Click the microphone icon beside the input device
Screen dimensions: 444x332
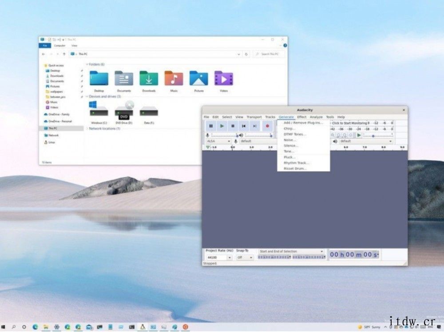click(x=236, y=141)
